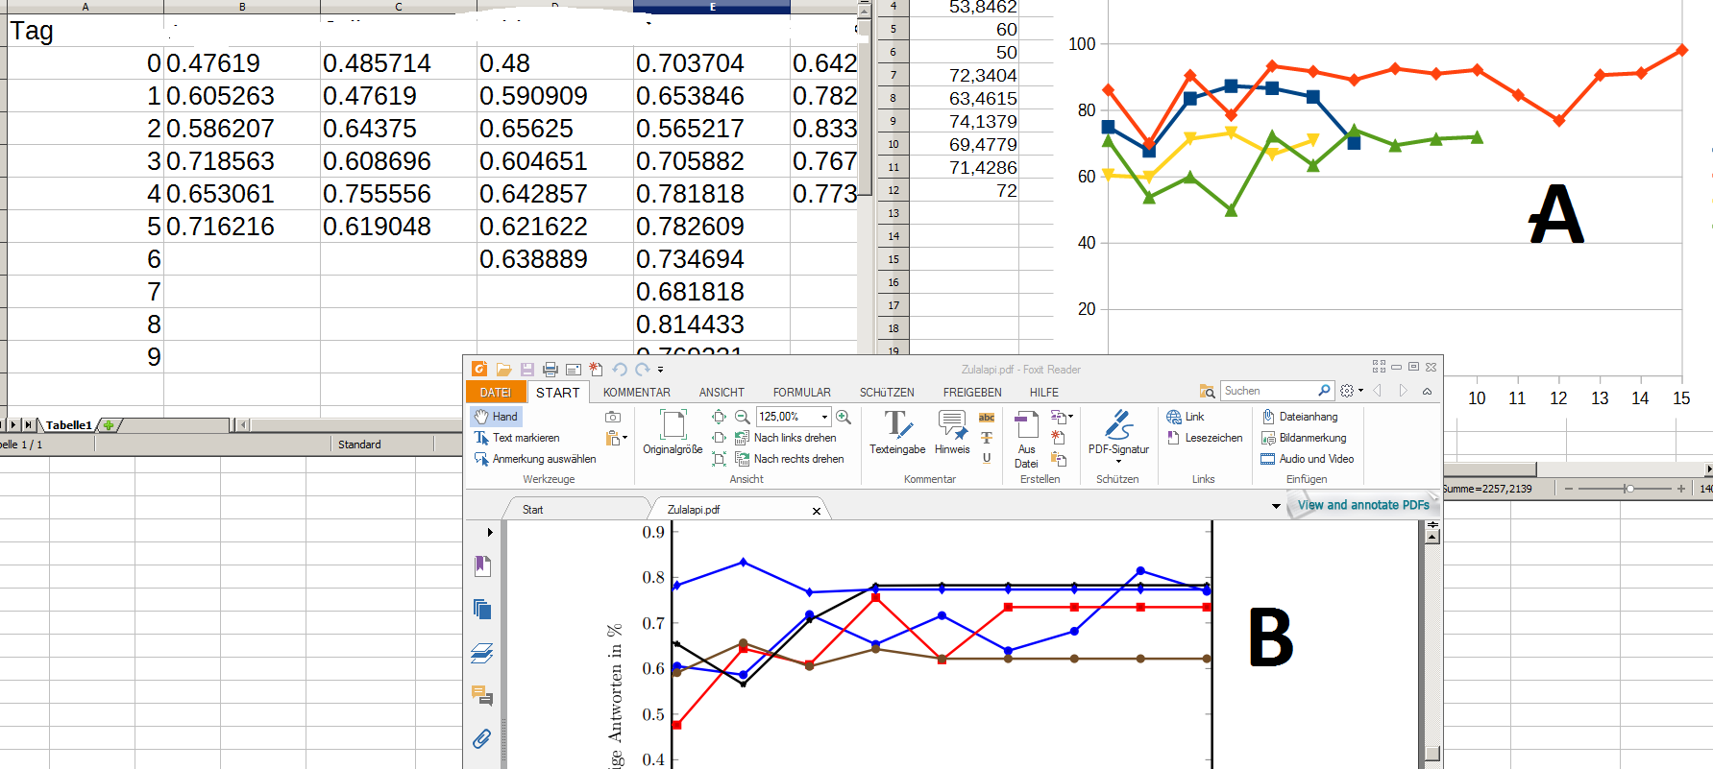Click the zoom in magnifier icon
1713x769 pixels.
[844, 417]
